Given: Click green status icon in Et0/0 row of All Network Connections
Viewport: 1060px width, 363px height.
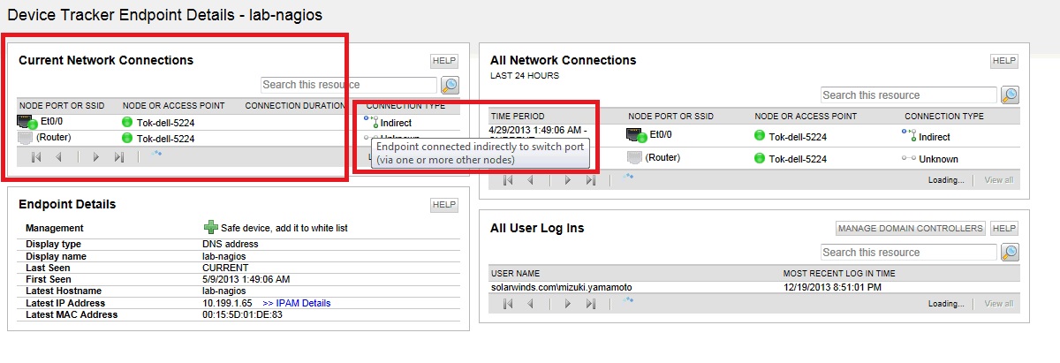Looking at the screenshot, I should [760, 136].
